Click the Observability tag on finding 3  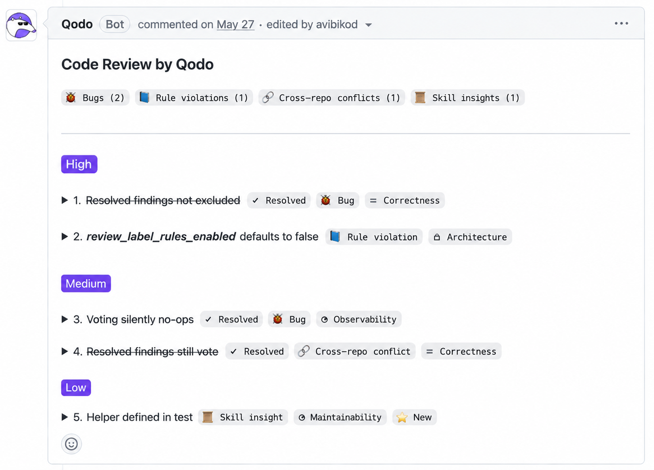359,319
